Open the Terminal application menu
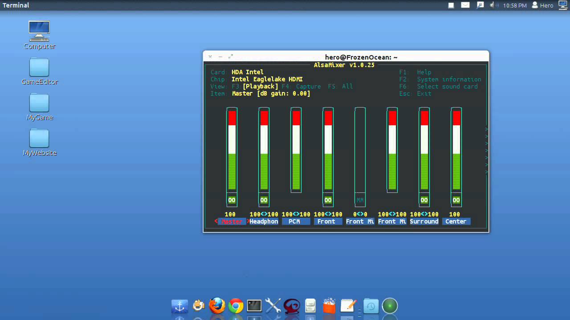Image resolution: width=570 pixels, height=320 pixels. (16, 5)
